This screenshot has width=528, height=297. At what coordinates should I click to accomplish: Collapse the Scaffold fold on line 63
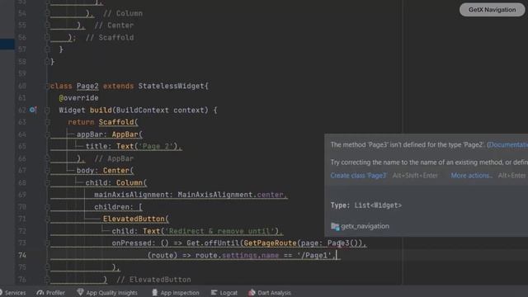point(48,122)
